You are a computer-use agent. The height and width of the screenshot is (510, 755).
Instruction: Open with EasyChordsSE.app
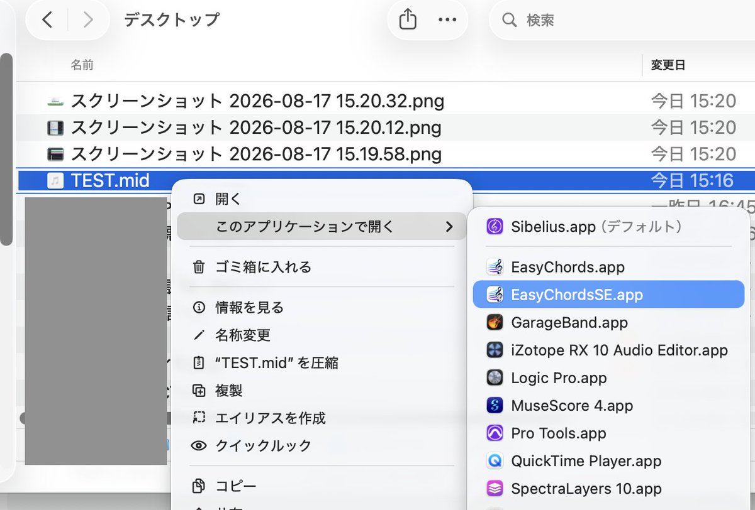(608, 294)
